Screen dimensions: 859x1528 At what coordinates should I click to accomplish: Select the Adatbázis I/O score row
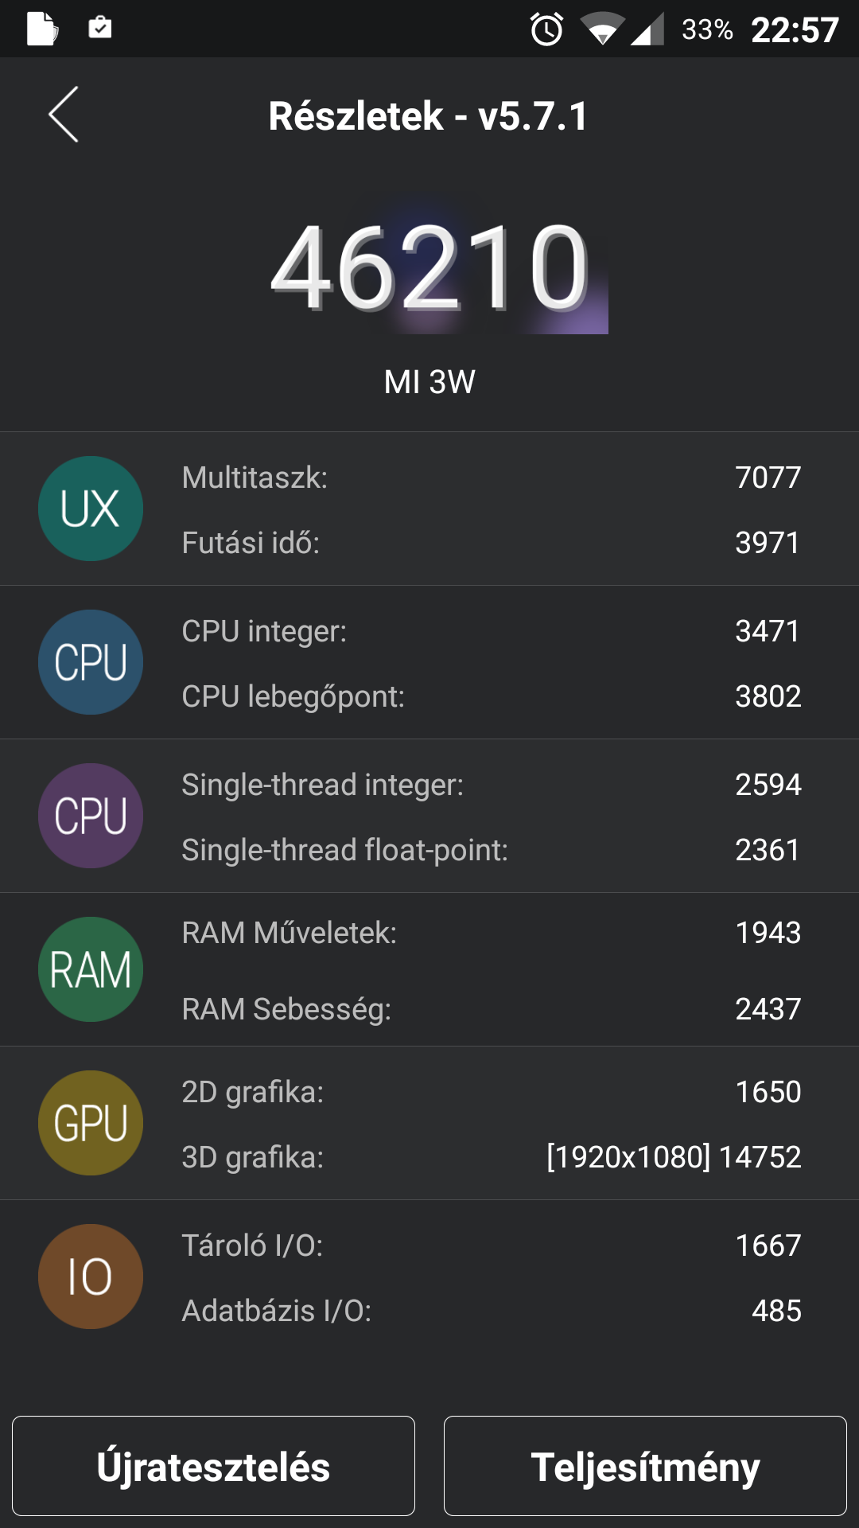(x=491, y=1311)
